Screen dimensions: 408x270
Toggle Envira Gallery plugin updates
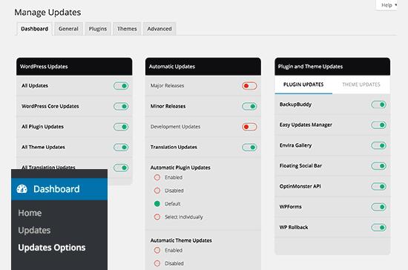[379, 145]
